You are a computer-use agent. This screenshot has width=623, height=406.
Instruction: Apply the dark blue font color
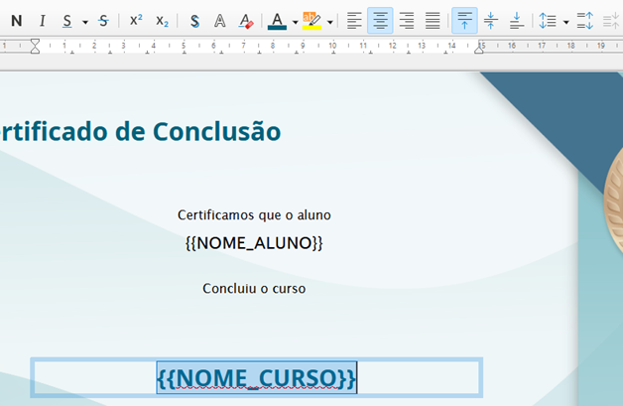pos(277,21)
